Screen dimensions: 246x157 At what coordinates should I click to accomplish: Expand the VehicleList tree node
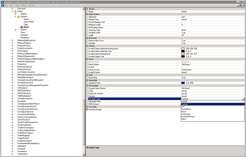point(12,146)
